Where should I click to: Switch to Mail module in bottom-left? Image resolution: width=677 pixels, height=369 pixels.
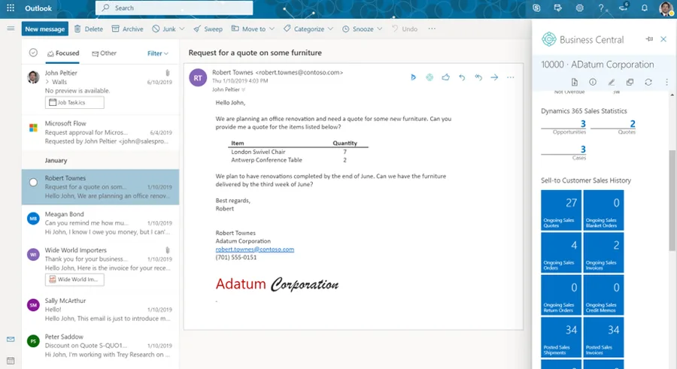point(11,340)
